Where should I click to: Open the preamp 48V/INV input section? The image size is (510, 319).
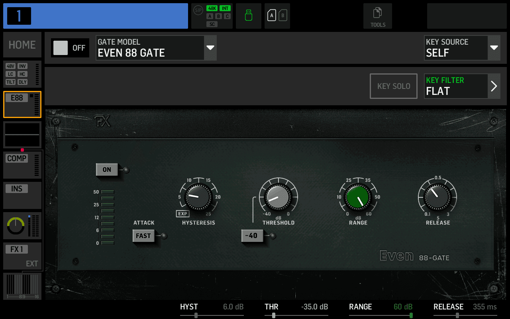22,74
